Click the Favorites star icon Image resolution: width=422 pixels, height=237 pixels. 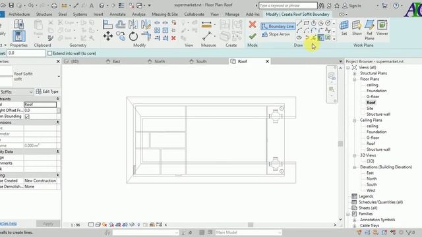coord(337,5)
